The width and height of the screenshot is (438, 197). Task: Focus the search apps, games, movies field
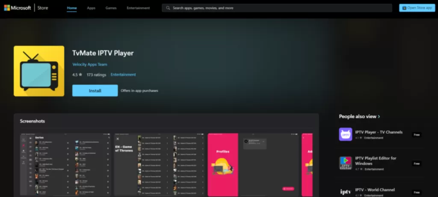coord(277,8)
